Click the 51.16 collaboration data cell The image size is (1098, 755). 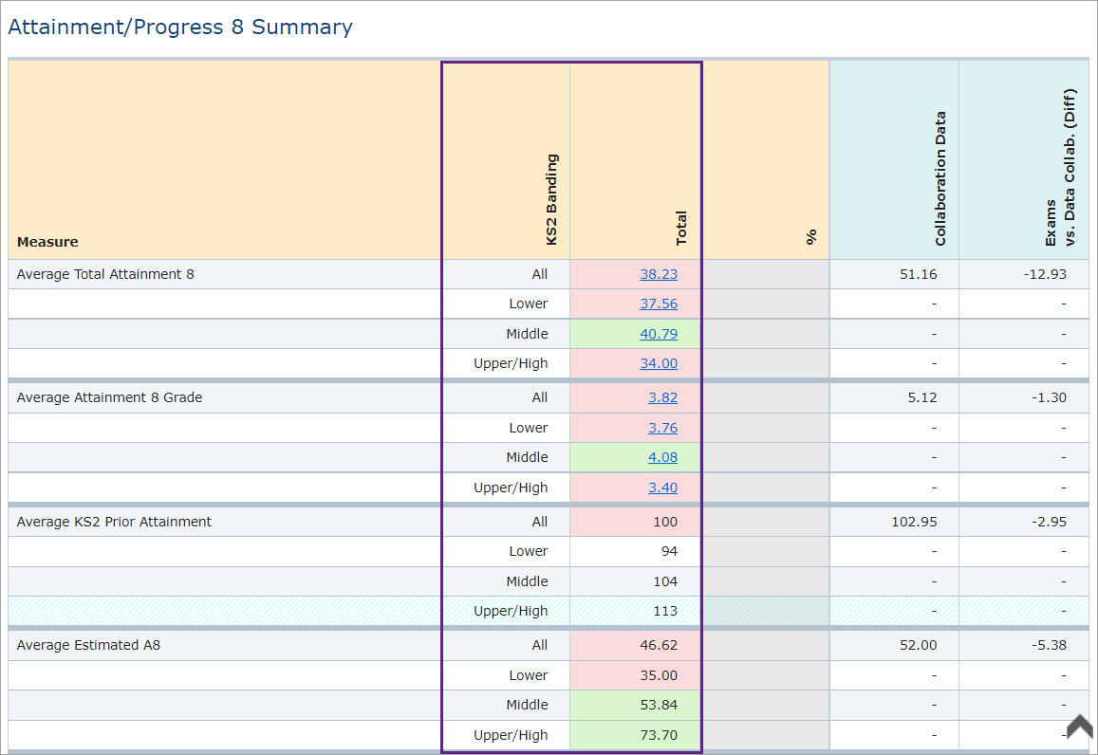918,274
